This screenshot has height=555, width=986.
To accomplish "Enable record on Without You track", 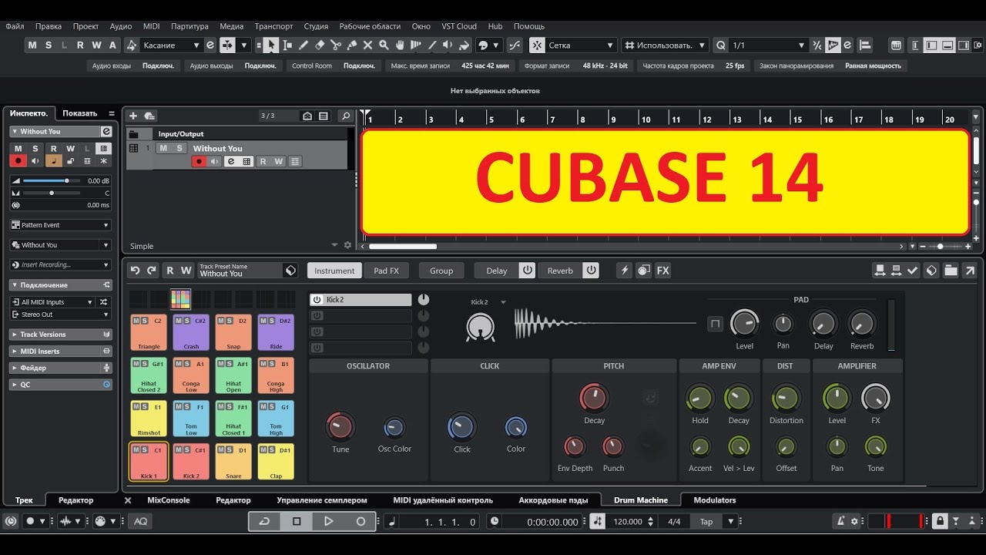I will [200, 161].
